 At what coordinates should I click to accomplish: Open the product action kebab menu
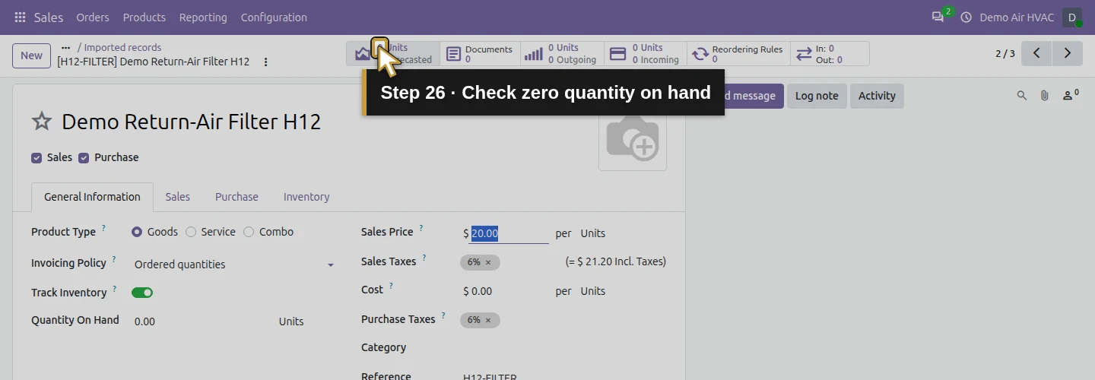coord(265,62)
